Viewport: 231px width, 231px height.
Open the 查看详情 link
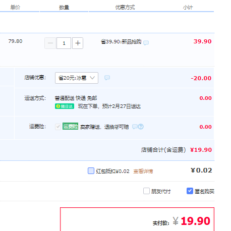click(143, 171)
